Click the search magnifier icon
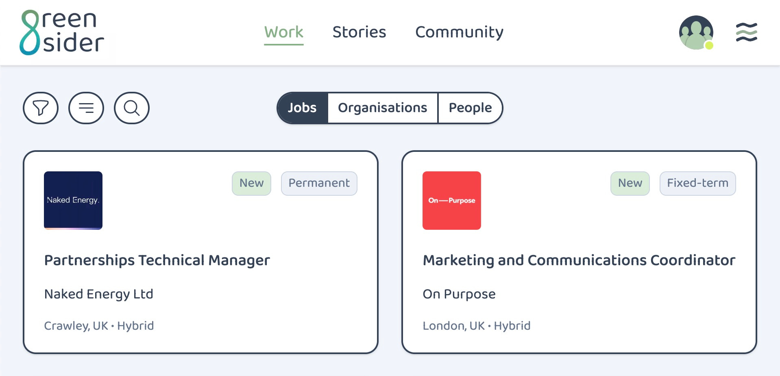 132,108
